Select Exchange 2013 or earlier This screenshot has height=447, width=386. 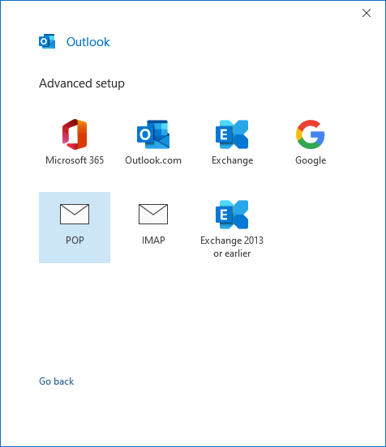[x=232, y=228]
